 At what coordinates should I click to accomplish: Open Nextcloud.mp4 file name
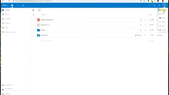[x=45, y=25]
